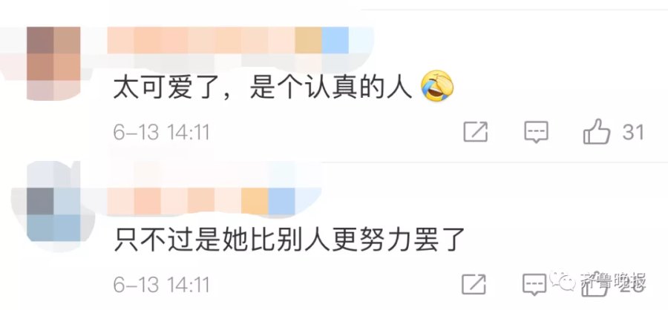Select the comment 只不过是她比别人更努力罢了
Viewport: 668px width, 310px height.
coord(289,240)
